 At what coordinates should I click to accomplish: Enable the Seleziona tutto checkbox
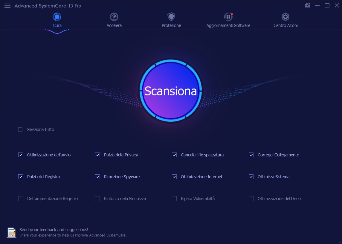21,129
